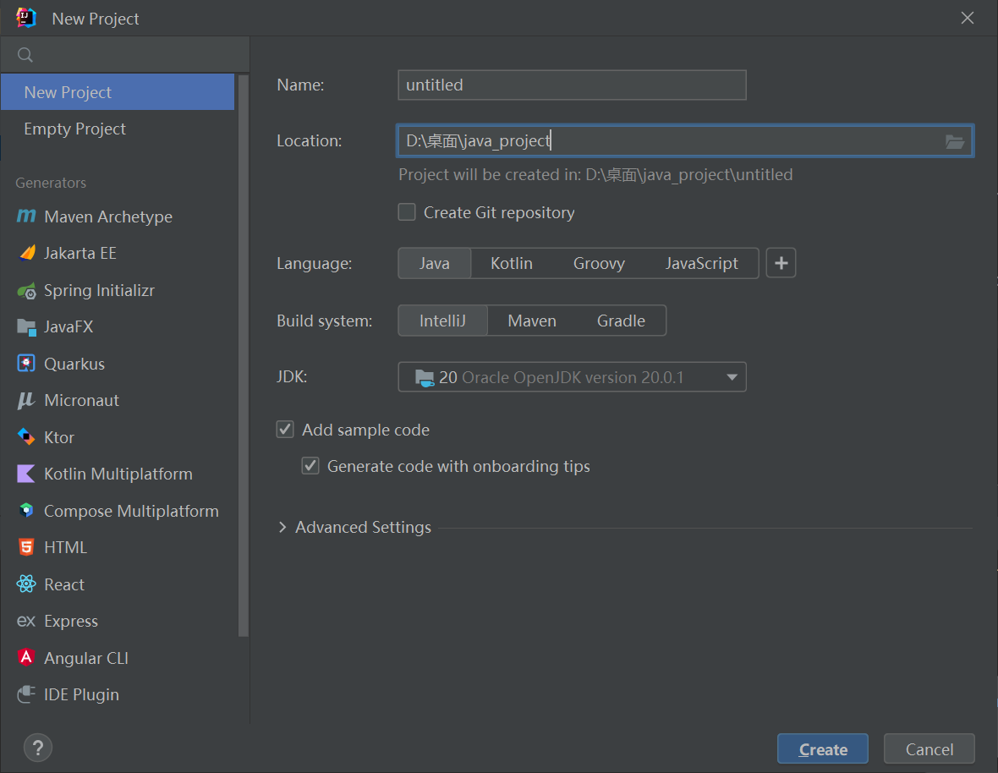Open Angular CLI generator entry

[118, 657]
